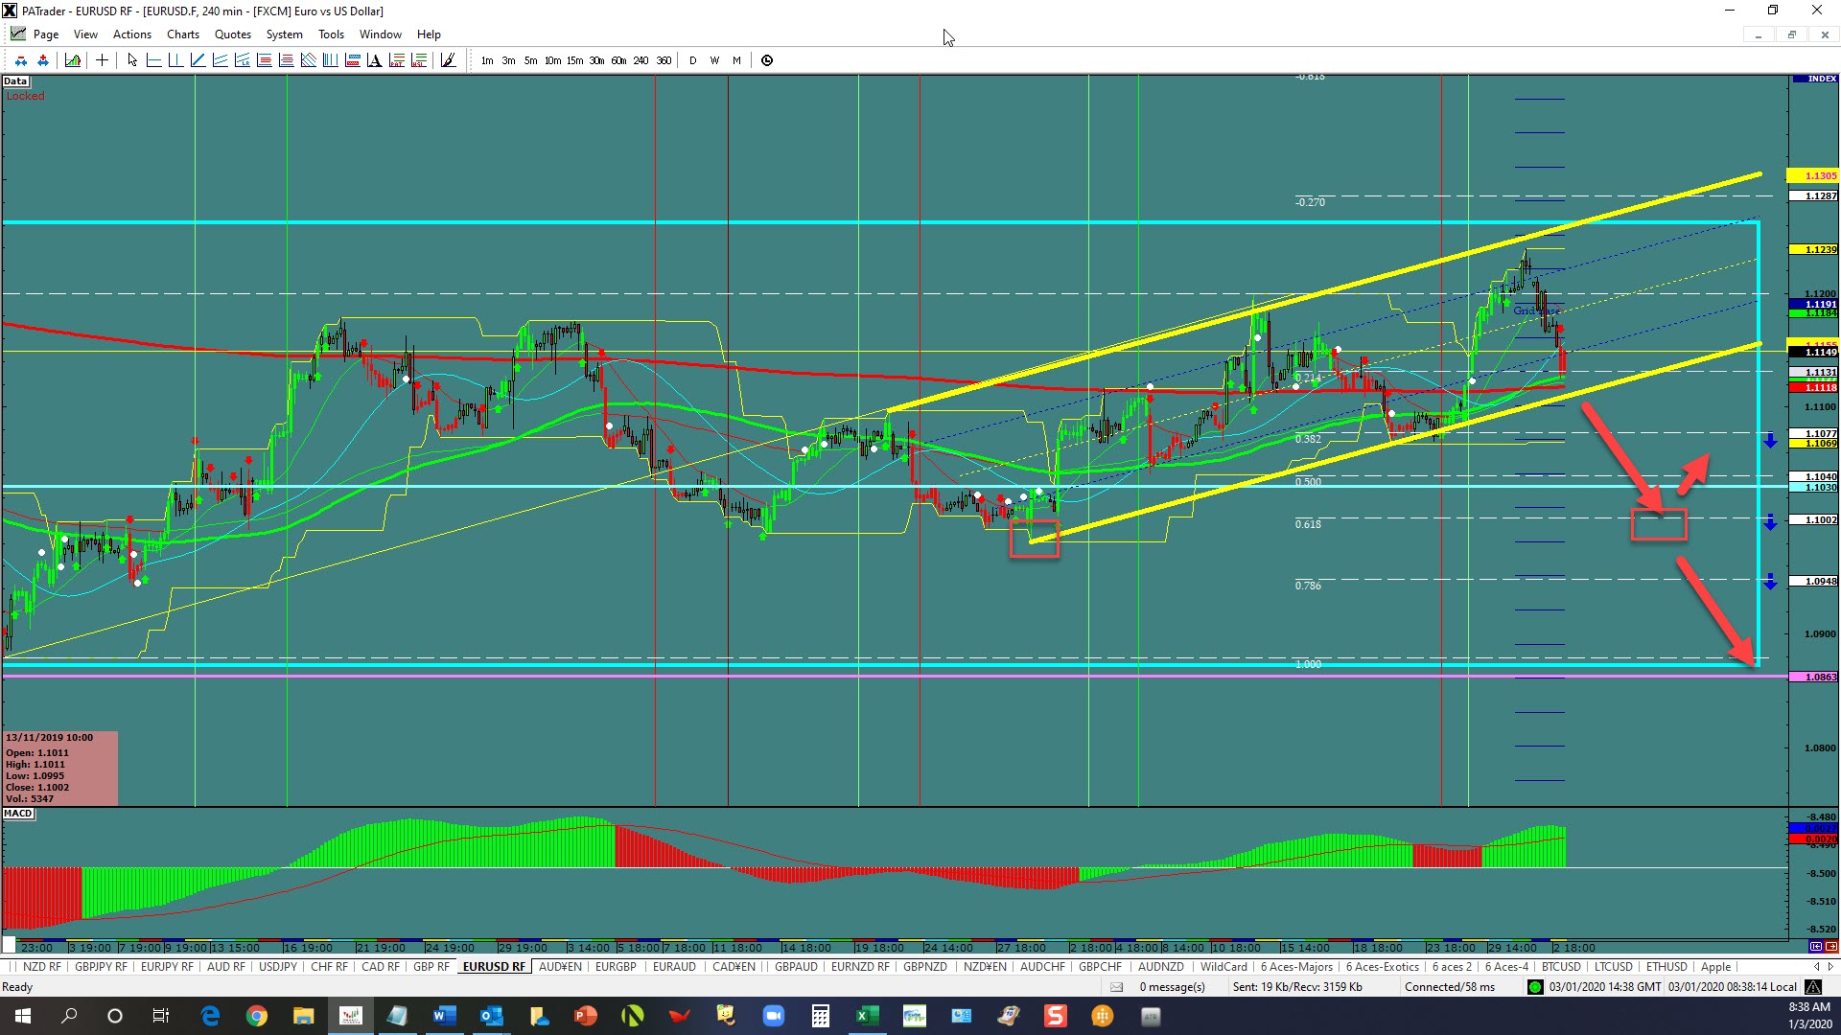Select the vertical time-zone lines tool
Viewport: 1841px width, 1035px height.
pyautogui.click(x=330, y=60)
